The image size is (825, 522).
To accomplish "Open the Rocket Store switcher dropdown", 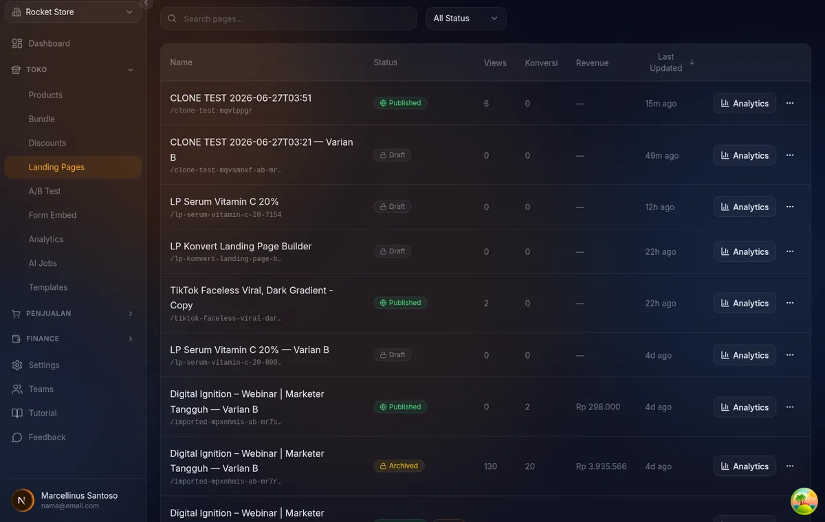I will [x=73, y=12].
